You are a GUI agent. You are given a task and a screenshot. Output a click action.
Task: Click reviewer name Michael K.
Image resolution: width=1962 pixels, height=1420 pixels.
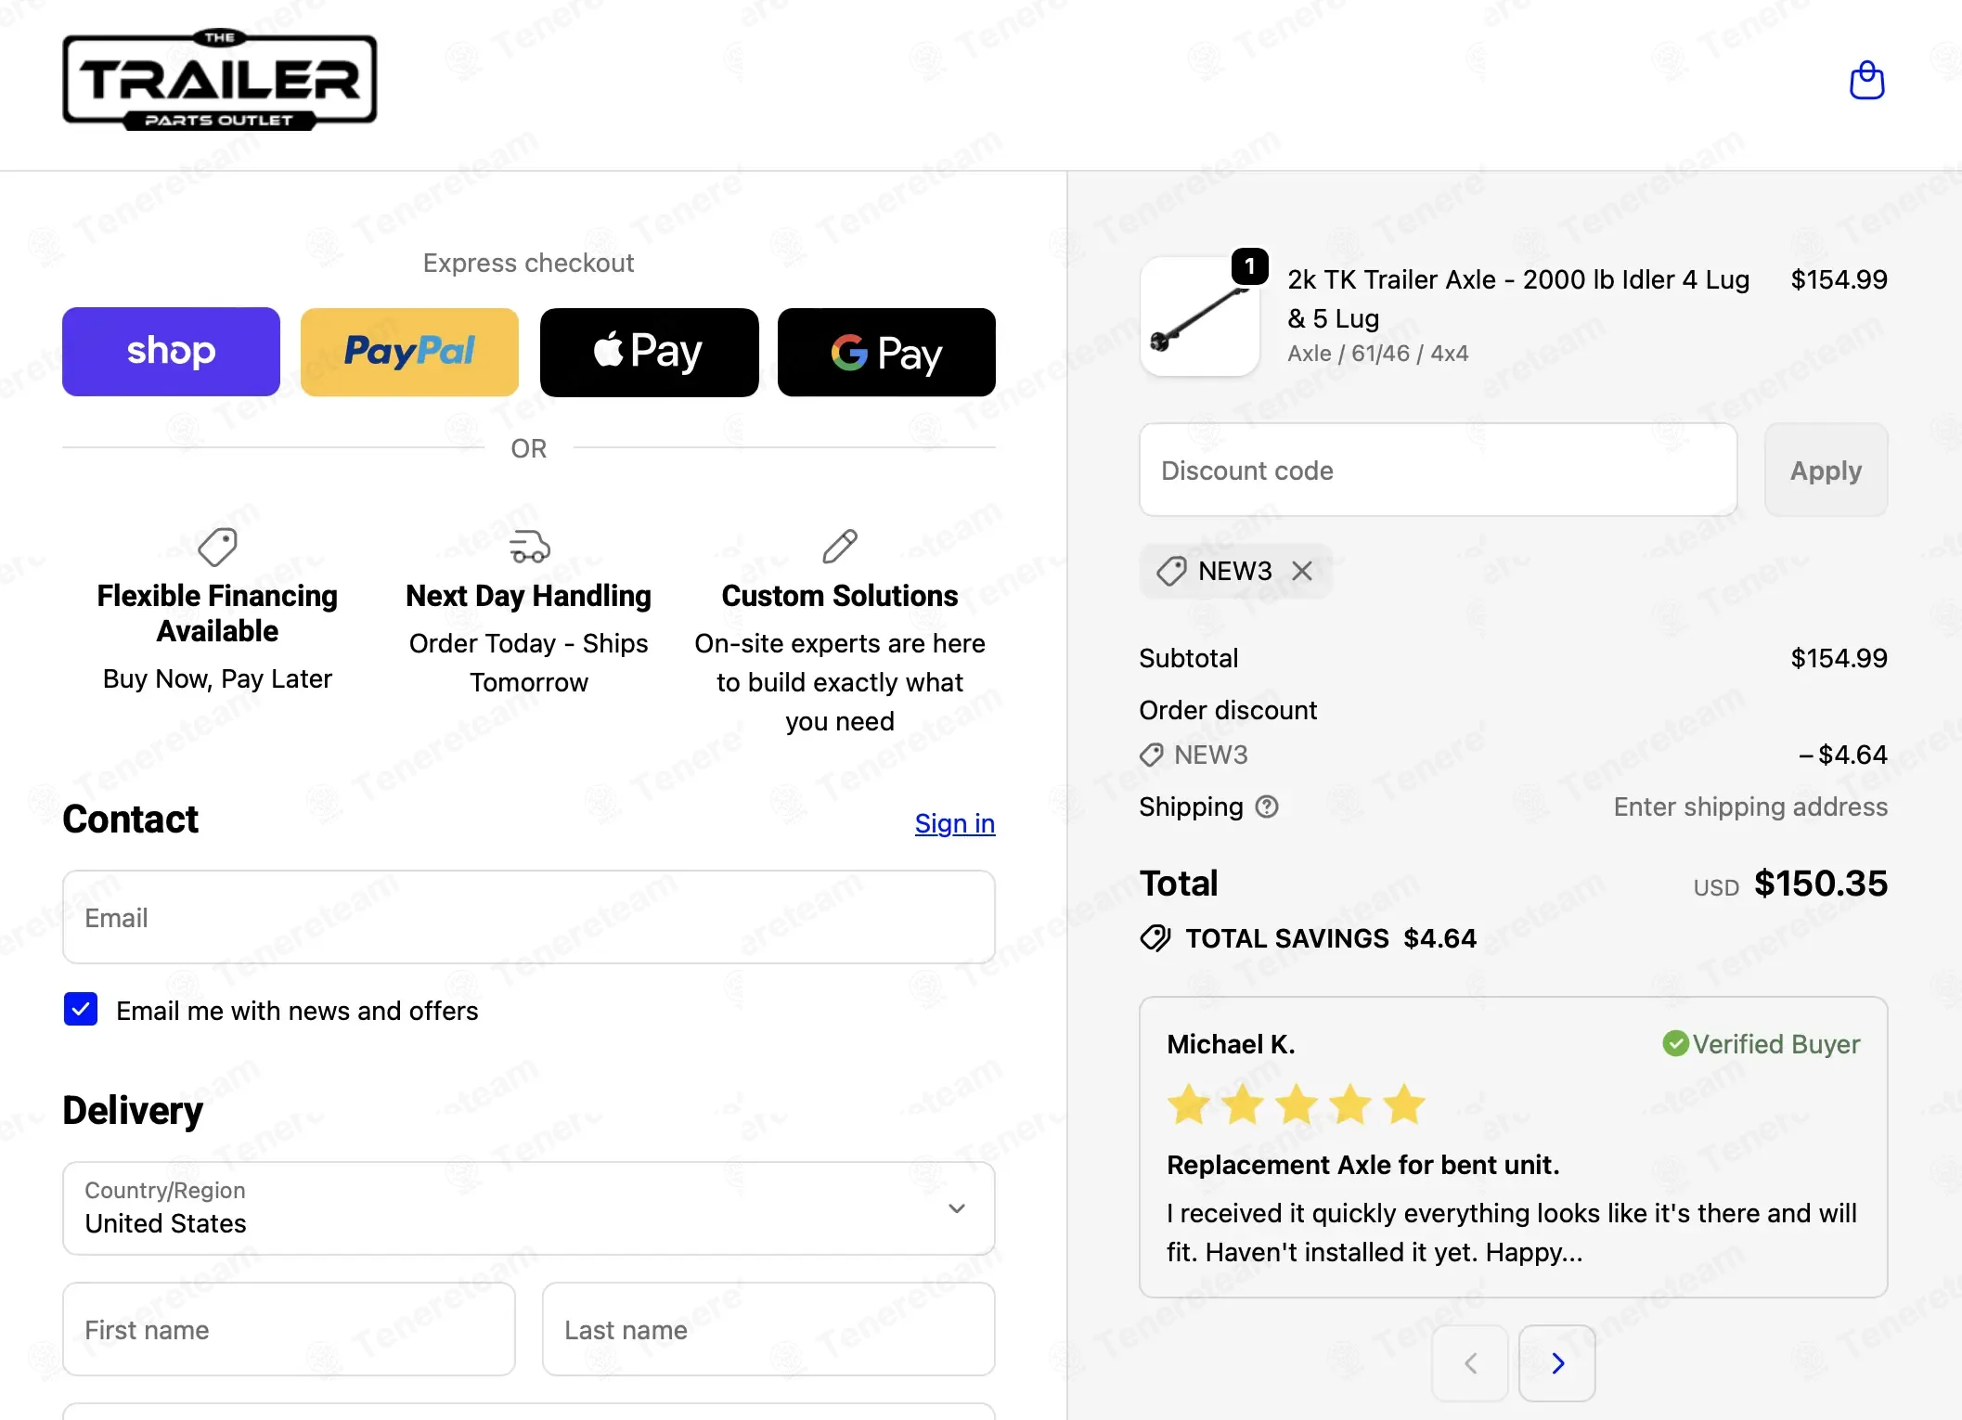pyautogui.click(x=1231, y=1043)
